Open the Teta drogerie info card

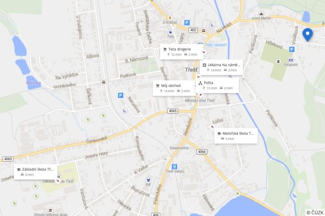[x=181, y=52]
